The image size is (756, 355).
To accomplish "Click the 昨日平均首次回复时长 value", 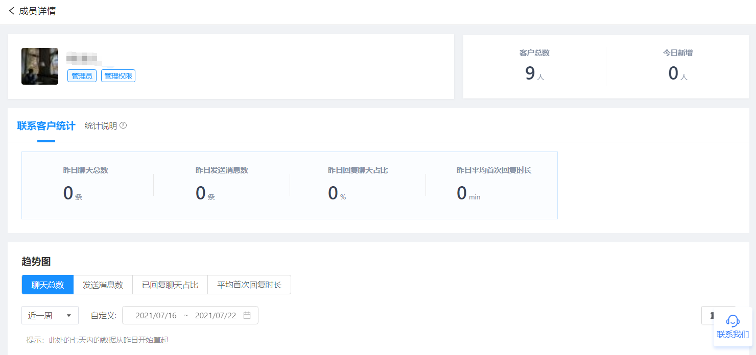I will (468, 193).
